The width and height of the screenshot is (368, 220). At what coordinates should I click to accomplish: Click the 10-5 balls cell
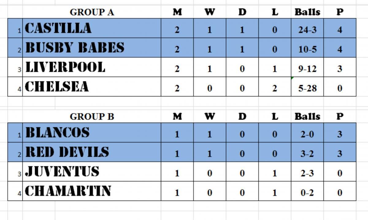pos(307,49)
